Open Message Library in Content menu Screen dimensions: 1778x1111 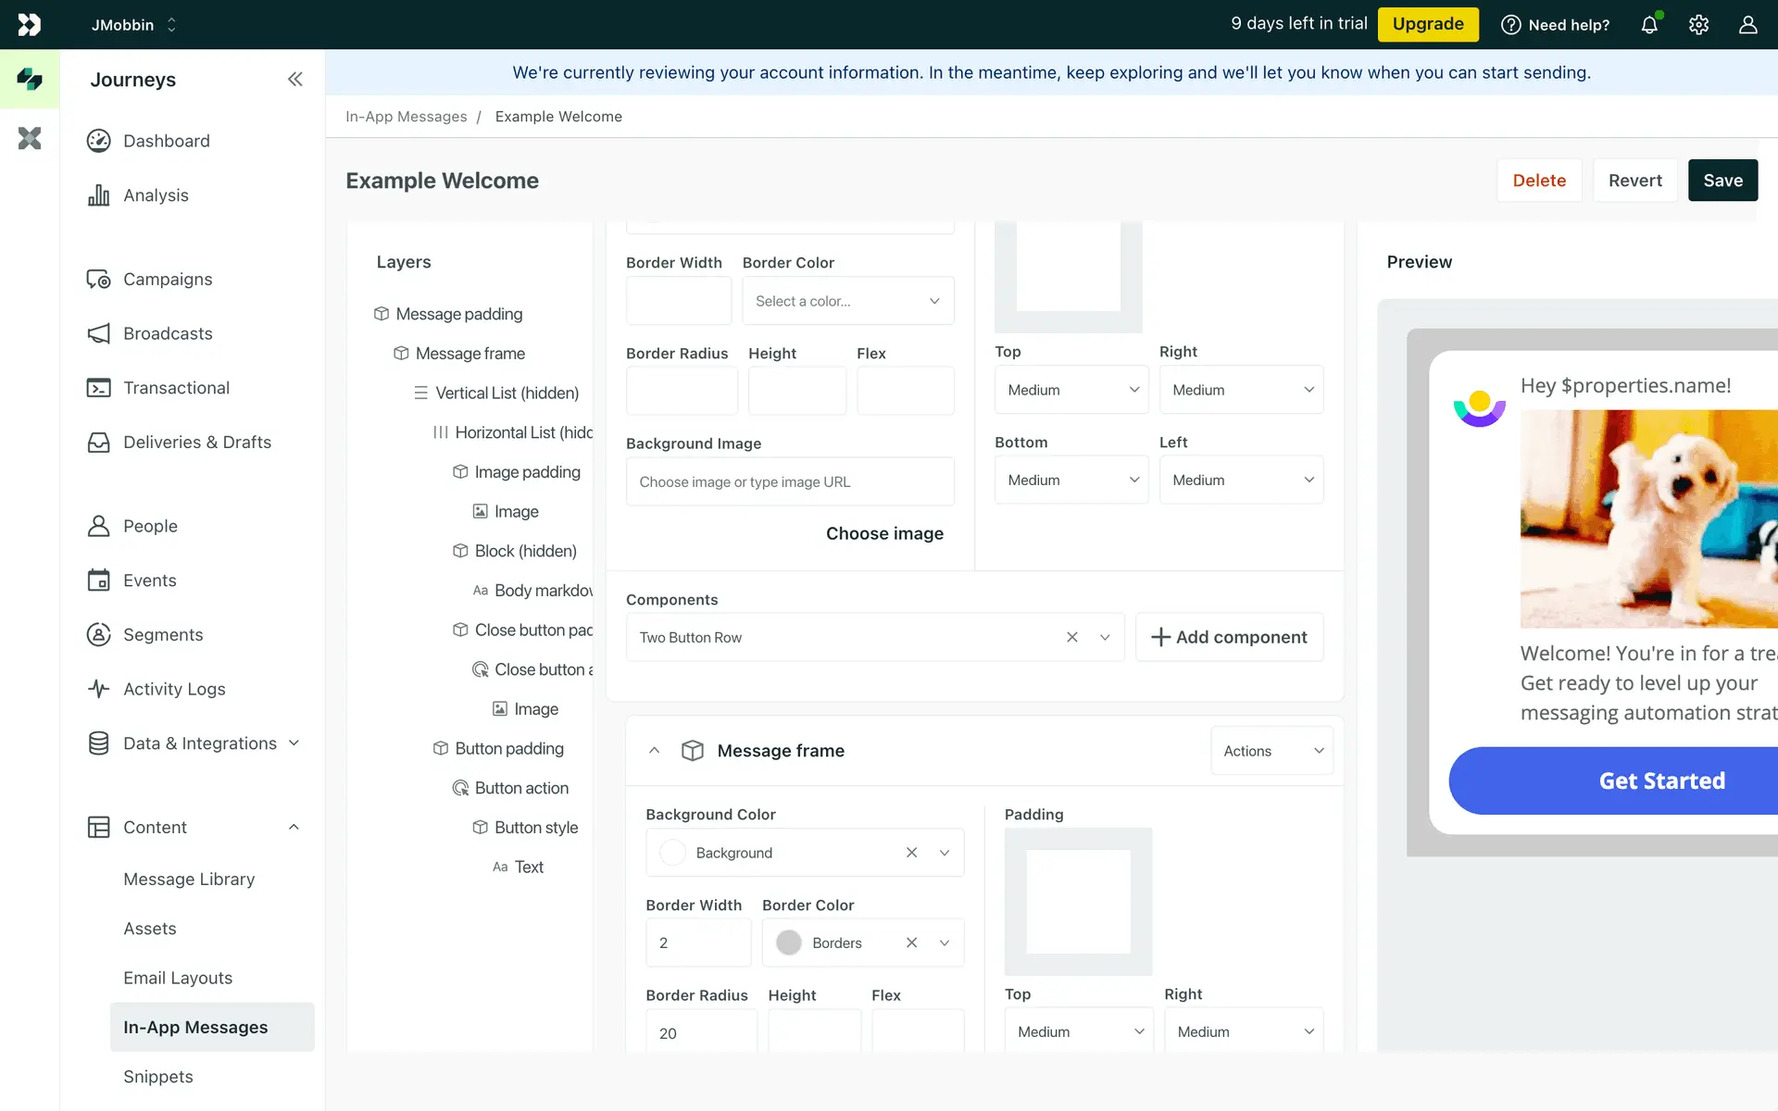click(189, 879)
